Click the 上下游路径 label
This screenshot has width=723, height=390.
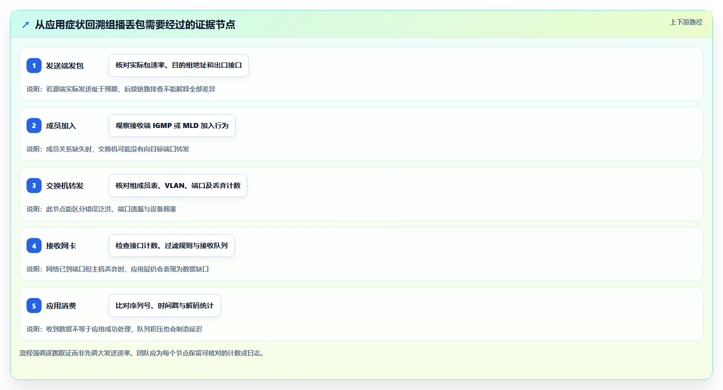[x=686, y=22]
